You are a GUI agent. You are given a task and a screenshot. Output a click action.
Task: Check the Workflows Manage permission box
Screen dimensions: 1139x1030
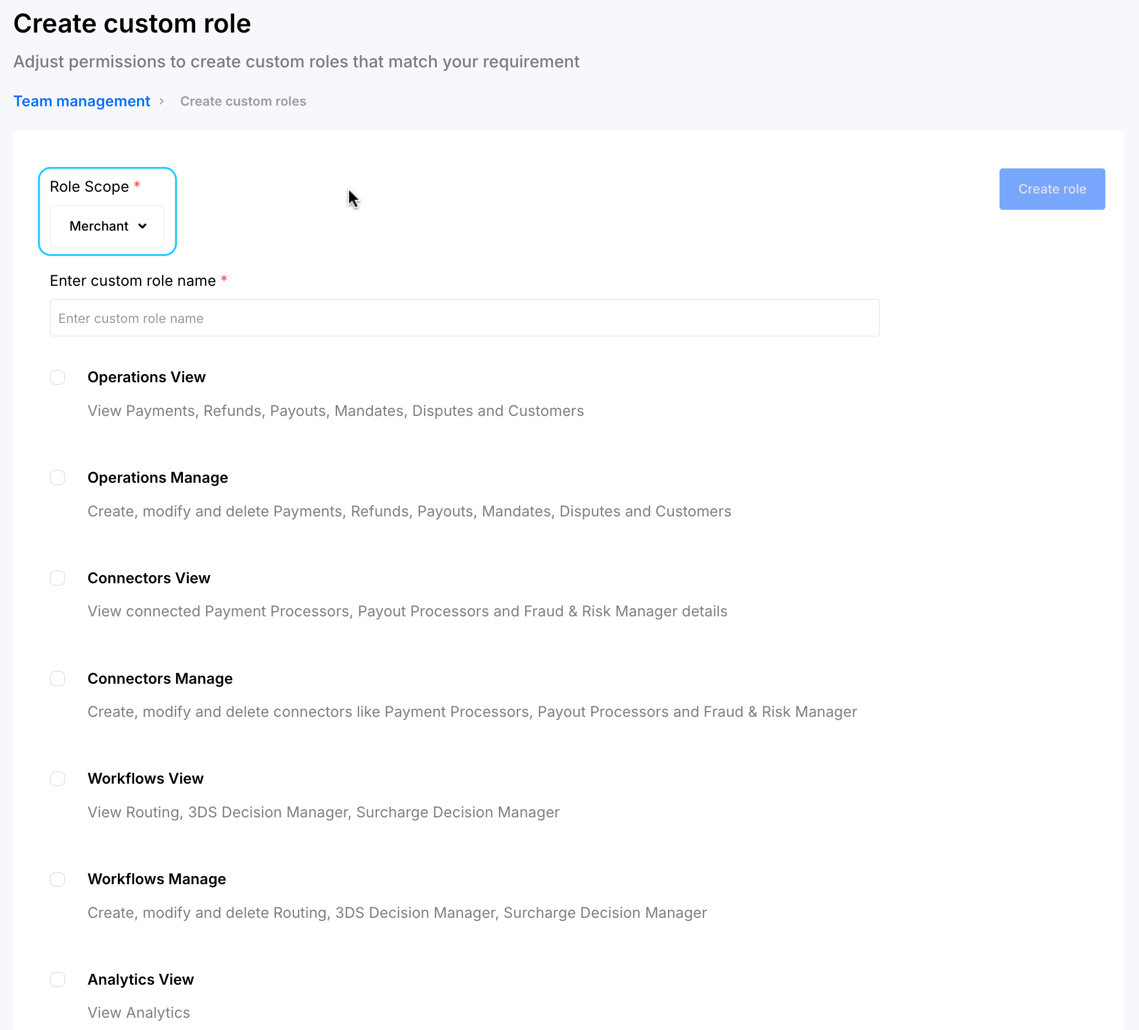[58, 879]
